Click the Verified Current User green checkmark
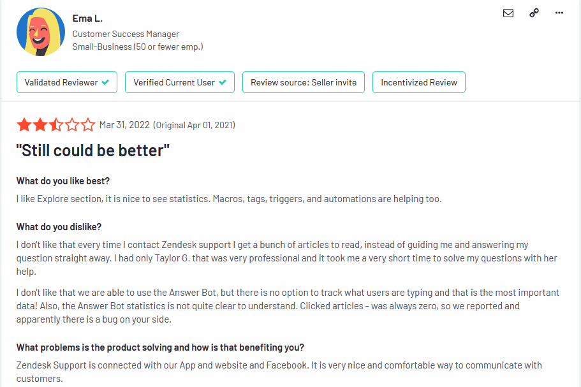The image size is (581, 387). (223, 82)
